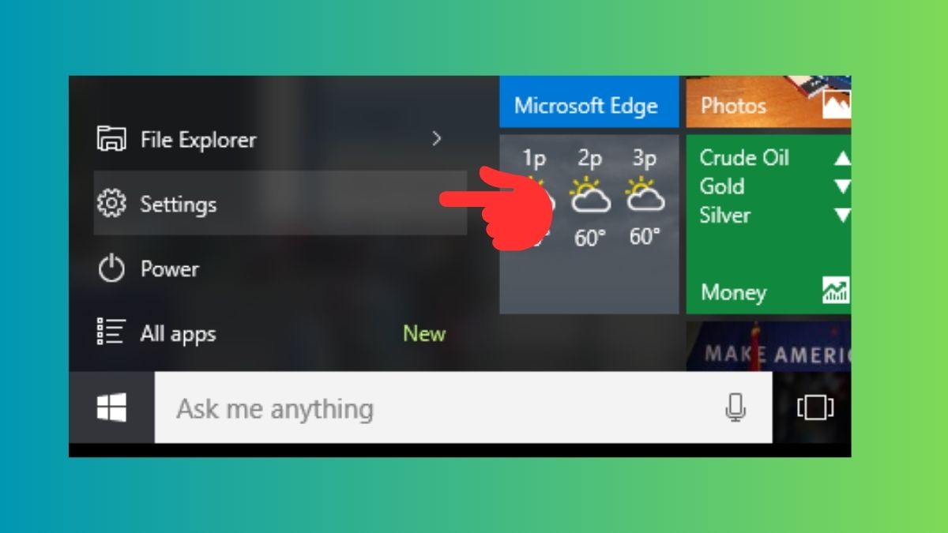Select the Power menu entry
This screenshot has height=533, width=948.
pyautogui.click(x=280, y=269)
